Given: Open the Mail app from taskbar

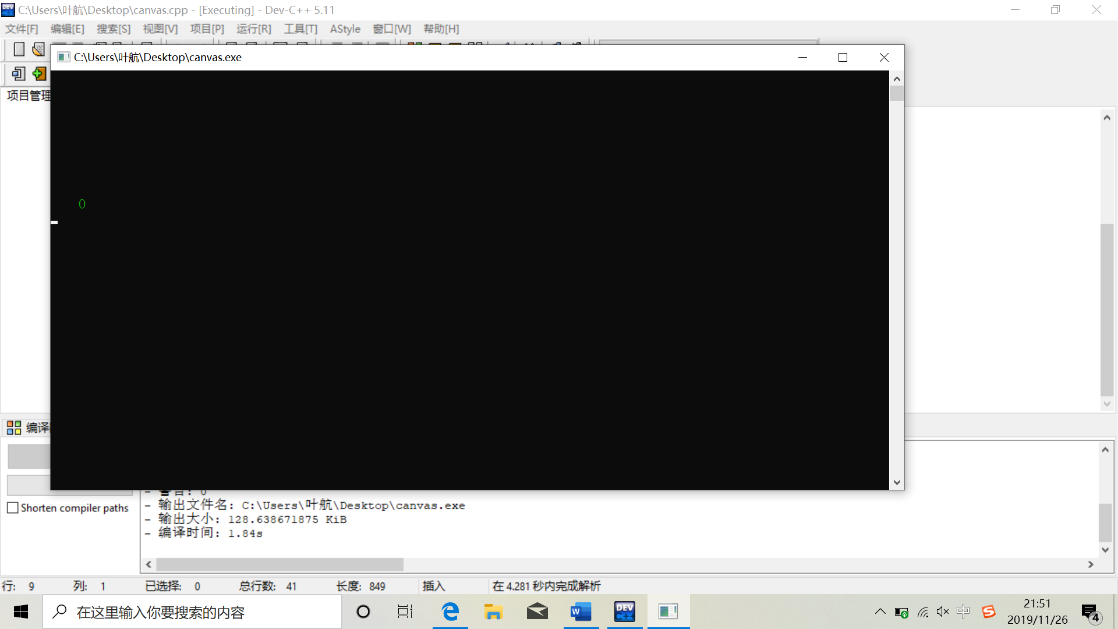Looking at the screenshot, I should 537,612.
